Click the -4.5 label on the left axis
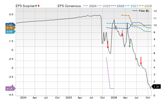Viewport: 167px width, 99px height. (x=11, y=95)
